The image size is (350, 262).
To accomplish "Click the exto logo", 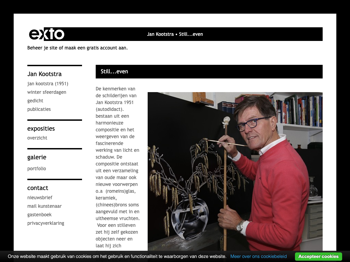I will point(46,34).
